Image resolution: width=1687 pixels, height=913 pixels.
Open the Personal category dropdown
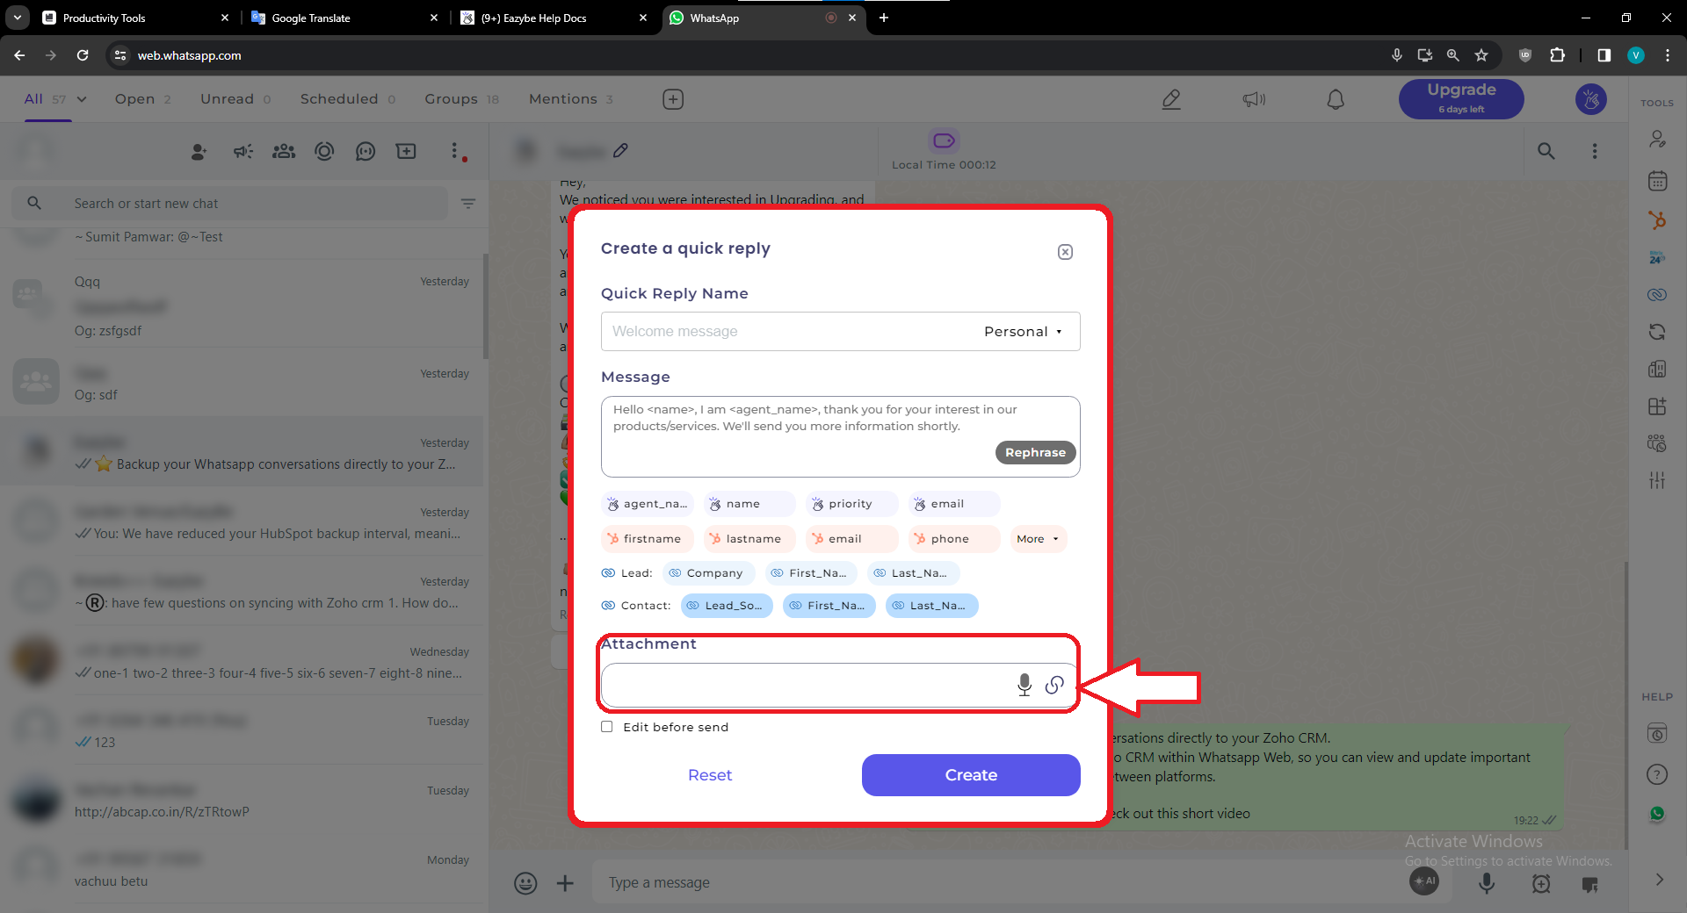1024,332
